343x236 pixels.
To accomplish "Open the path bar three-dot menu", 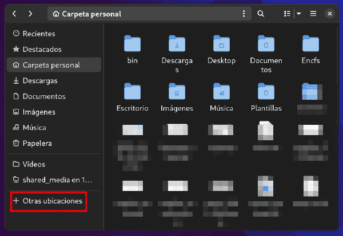I will (244, 14).
